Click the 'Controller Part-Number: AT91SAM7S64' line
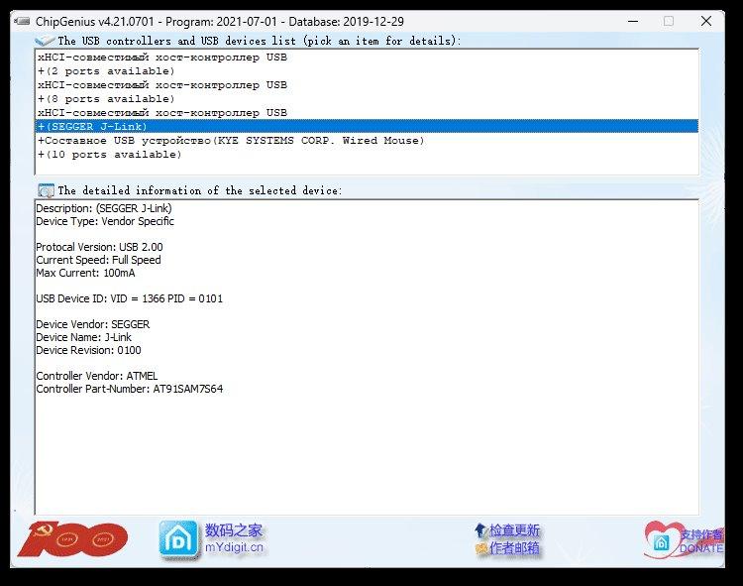Image resolution: width=743 pixels, height=586 pixels. click(130, 389)
